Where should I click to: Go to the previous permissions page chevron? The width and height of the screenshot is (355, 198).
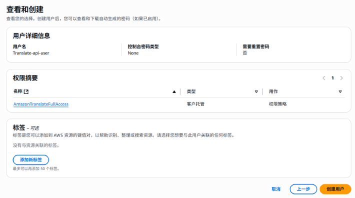(324, 78)
